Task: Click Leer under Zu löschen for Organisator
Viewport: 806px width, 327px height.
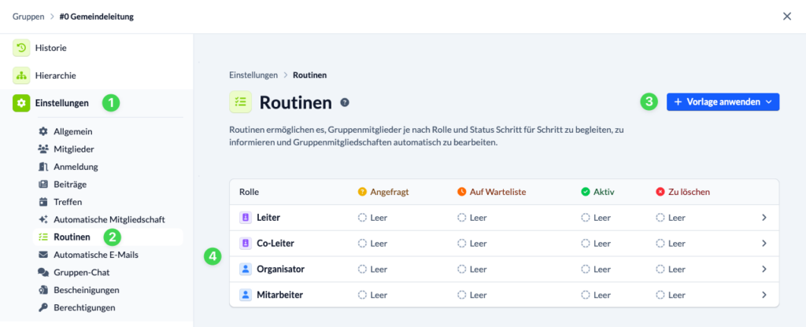Action: [x=671, y=269]
